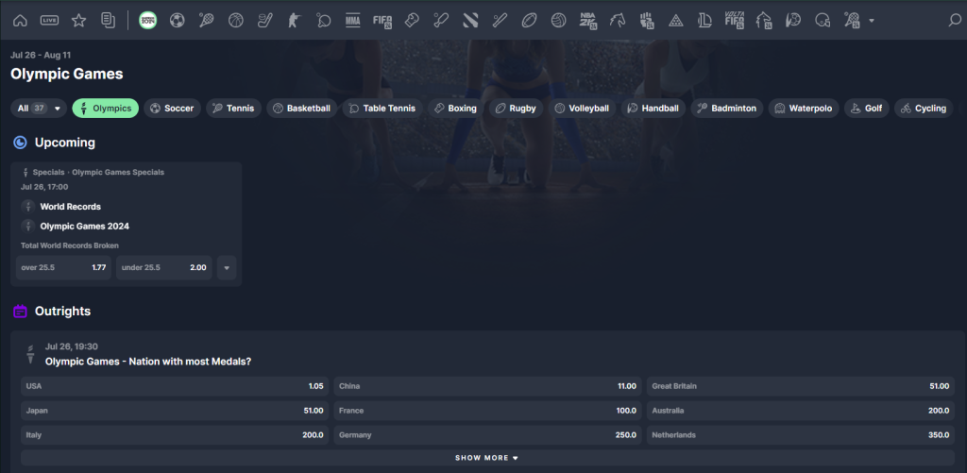Select the boxing glove icon in top bar
The width and height of the screenshot is (967, 473).
click(412, 21)
